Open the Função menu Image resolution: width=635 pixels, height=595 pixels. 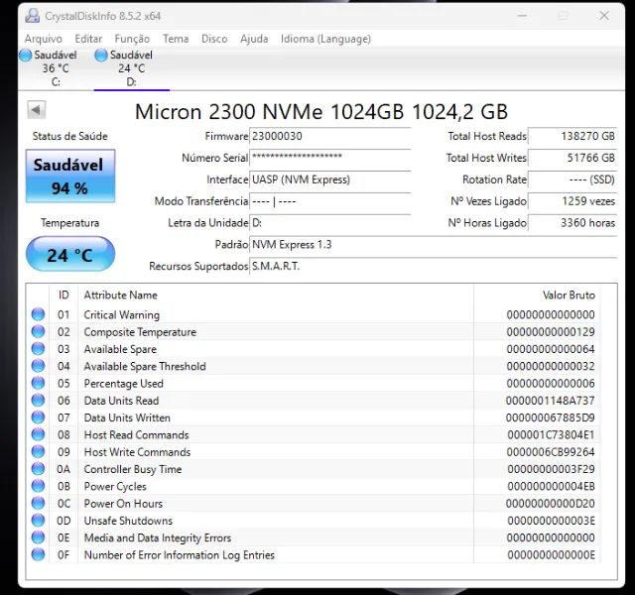pos(132,39)
